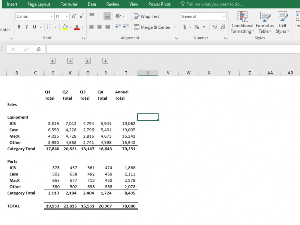Open Cell Styles gallery

point(282,22)
